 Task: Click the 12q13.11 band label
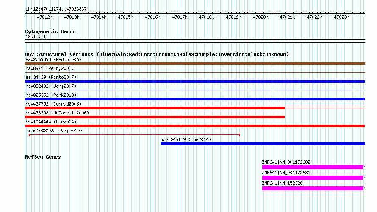(x=36, y=37)
